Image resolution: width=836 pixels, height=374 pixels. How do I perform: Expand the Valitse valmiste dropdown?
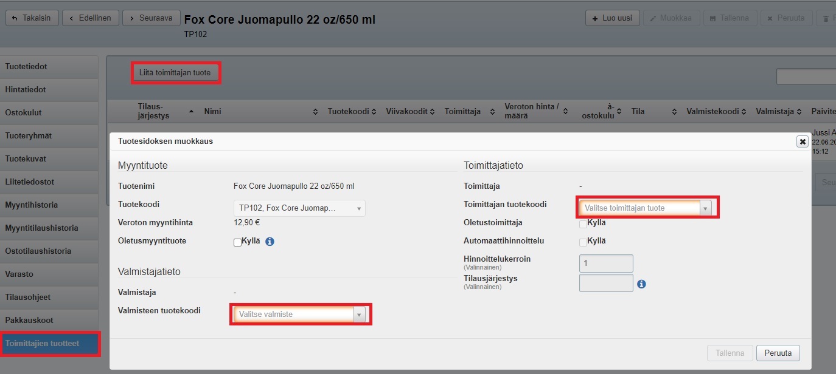[x=301, y=314]
